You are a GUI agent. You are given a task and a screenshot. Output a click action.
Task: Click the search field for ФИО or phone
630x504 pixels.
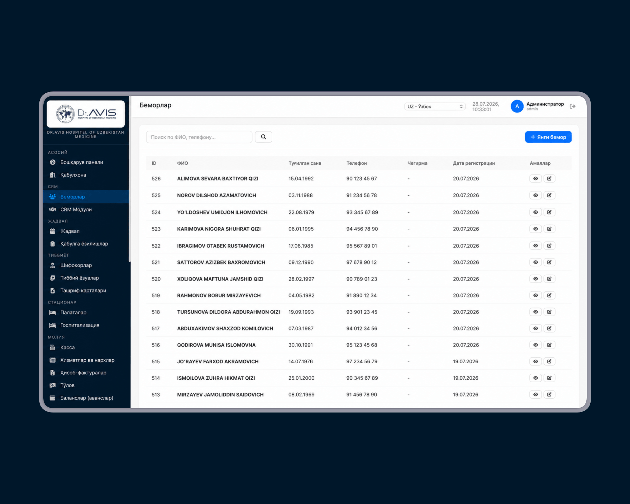(x=199, y=137)
